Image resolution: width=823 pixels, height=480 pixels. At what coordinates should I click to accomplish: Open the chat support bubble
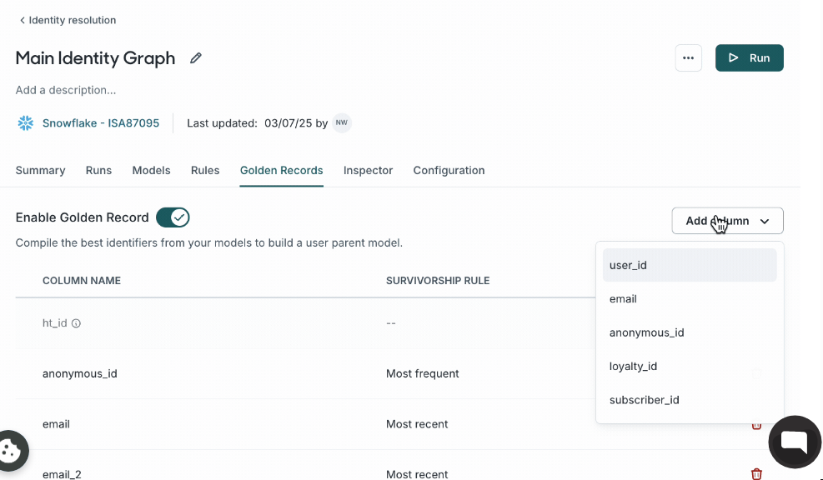click(794, 442)
